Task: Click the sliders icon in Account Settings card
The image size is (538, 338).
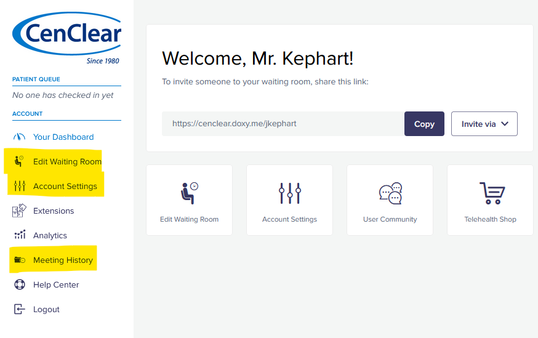Action: pyautogui.click(x=290, y=193)
